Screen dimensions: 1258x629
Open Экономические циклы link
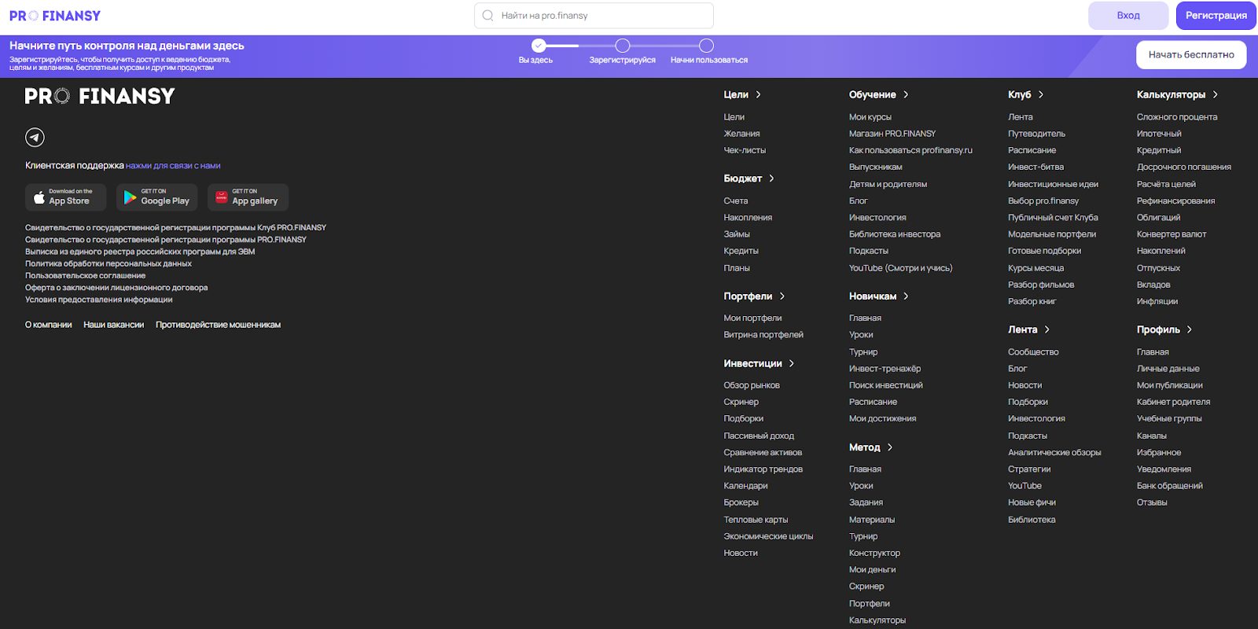(x=768, y=536)
